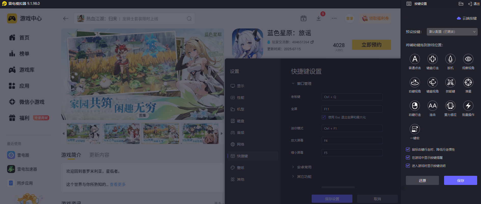Select the 右键视角 mouse-view icon
Viewport: 481px width, 204px height.
[x=415, y=82]
